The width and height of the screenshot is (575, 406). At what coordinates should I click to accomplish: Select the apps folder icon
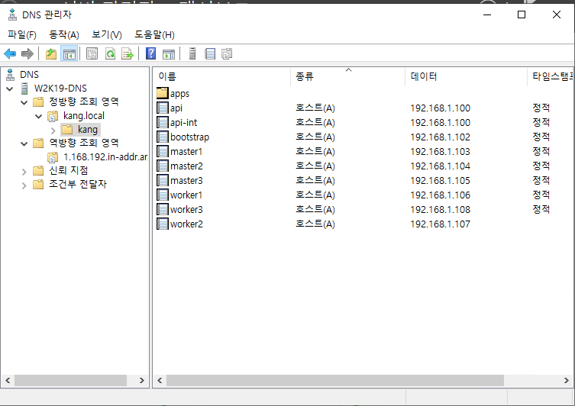point(163,93)
